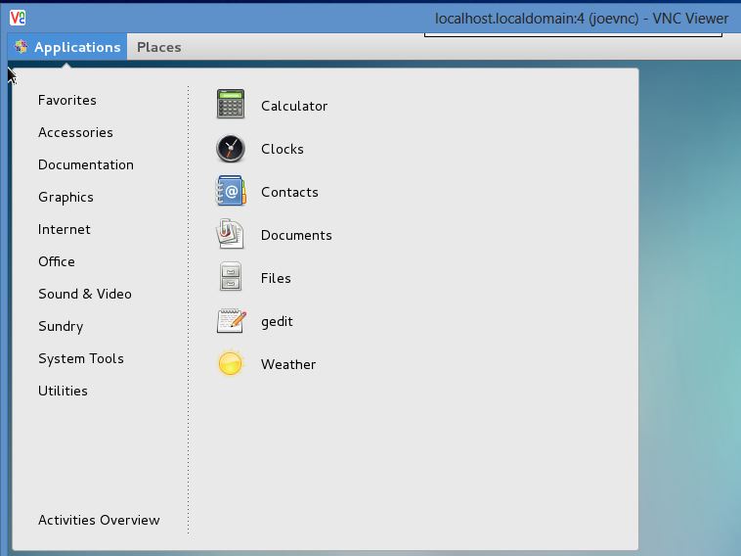Click the Files text label
The width and height of the screenshot is (741, 556).
coord(276,278)
